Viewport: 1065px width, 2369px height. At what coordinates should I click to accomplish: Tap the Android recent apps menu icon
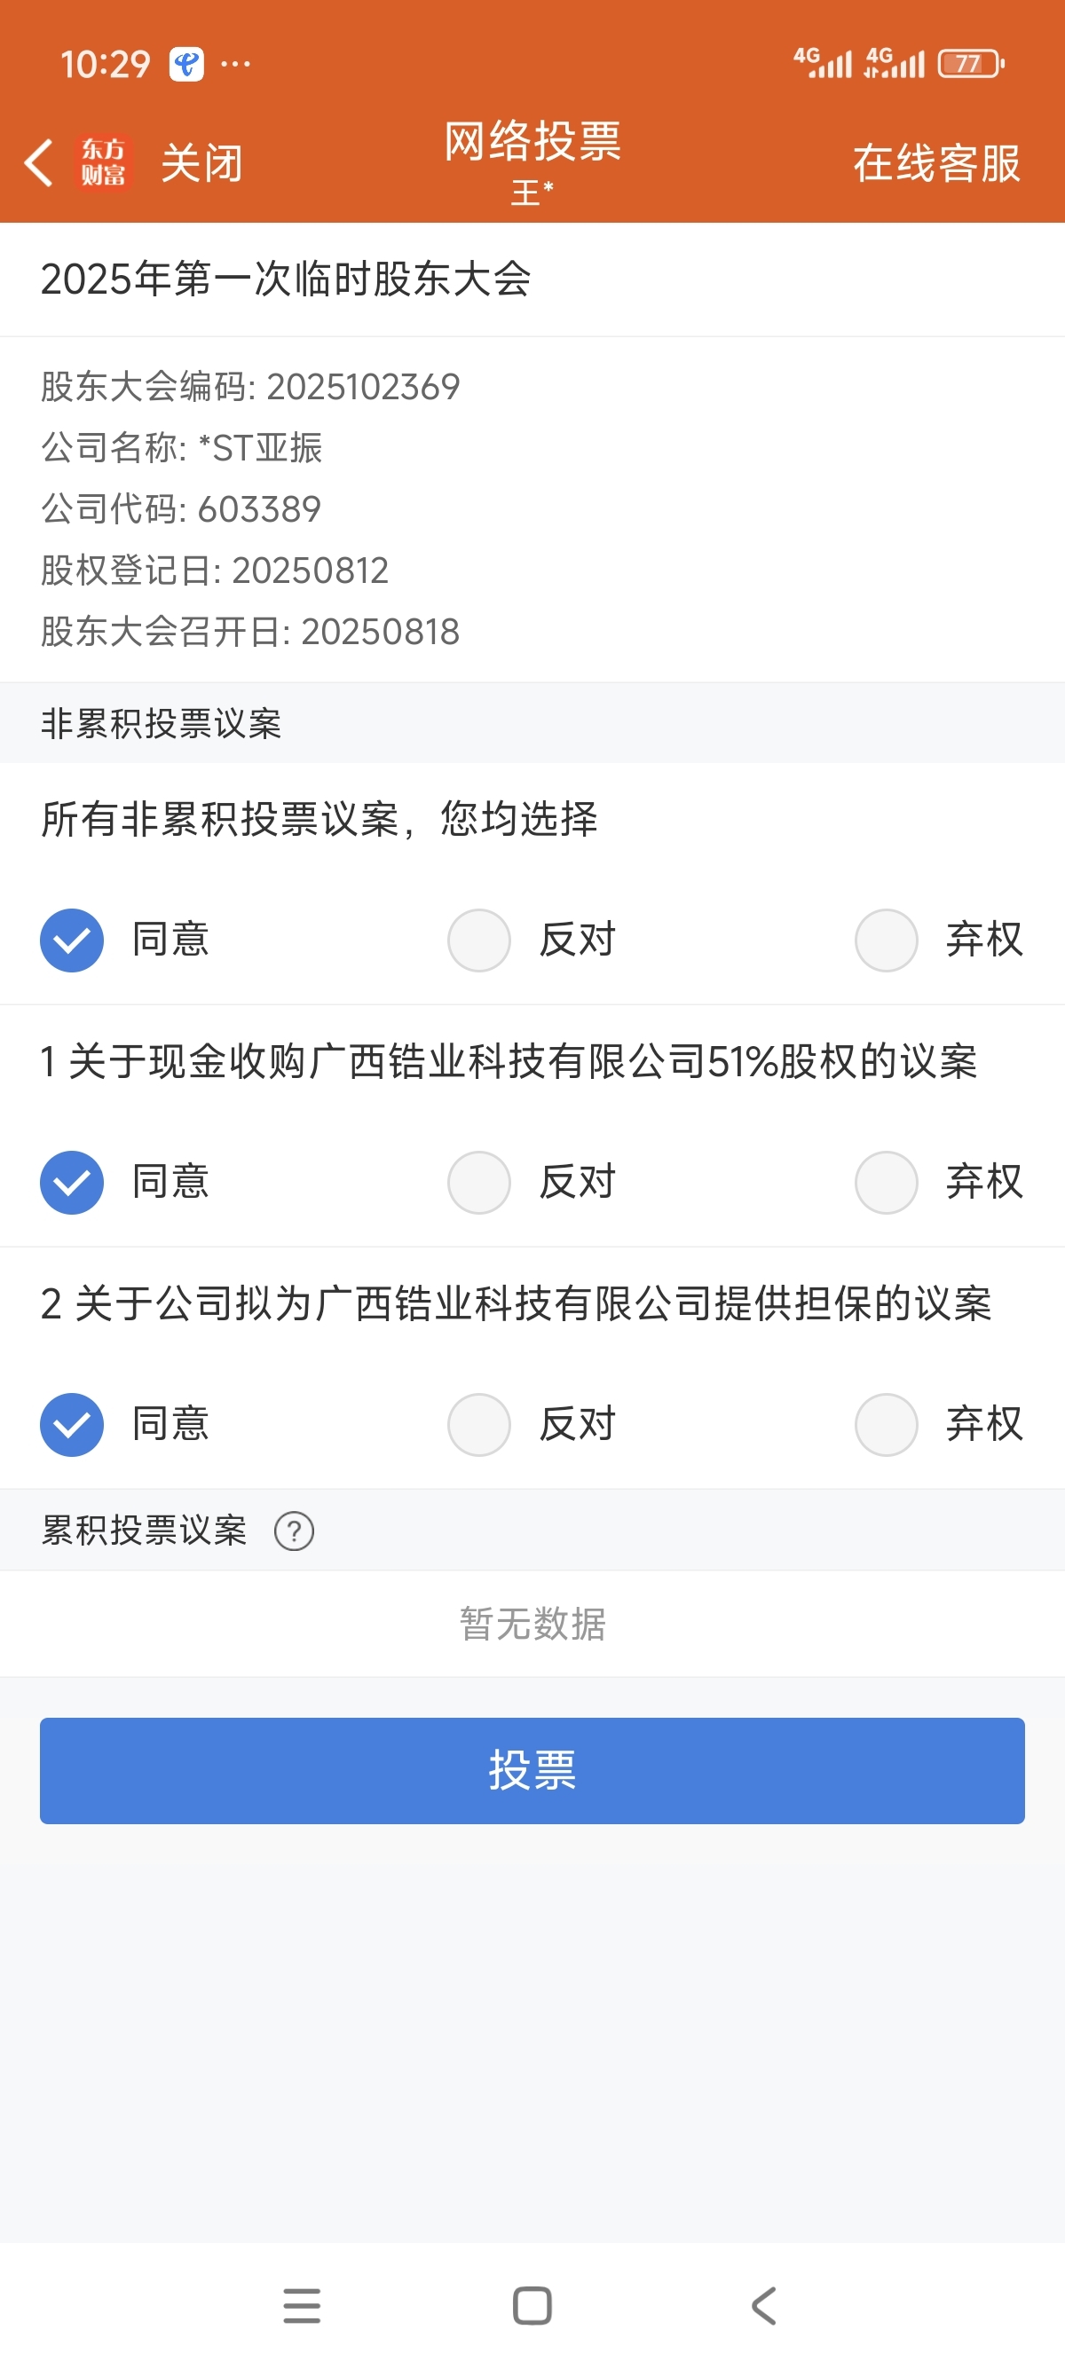pos(302,2305)
